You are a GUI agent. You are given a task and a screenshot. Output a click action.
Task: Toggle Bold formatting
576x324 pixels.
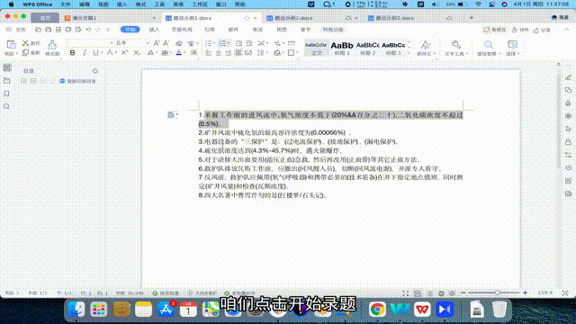coord(72,53)
